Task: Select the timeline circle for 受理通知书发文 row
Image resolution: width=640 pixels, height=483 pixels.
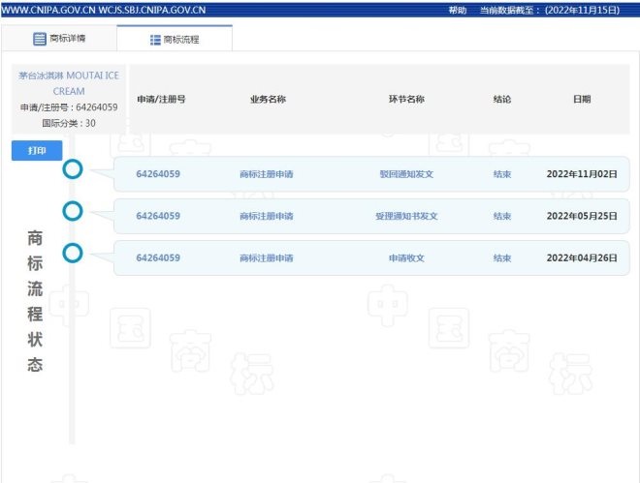Action: (72, 211)
